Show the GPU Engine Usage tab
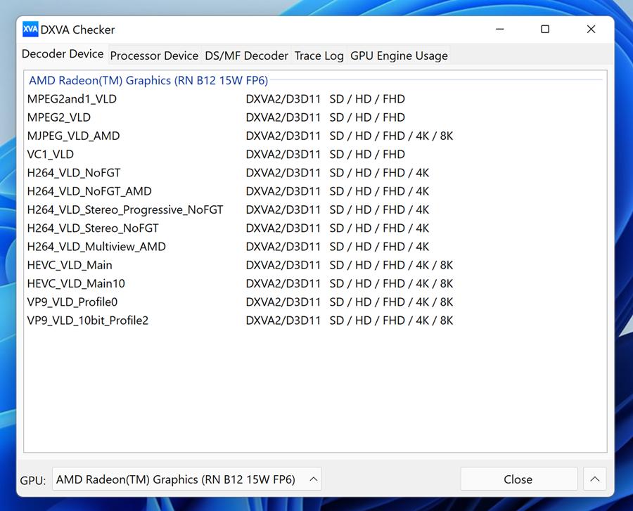The image size is (633, 511). coord(399,56)
